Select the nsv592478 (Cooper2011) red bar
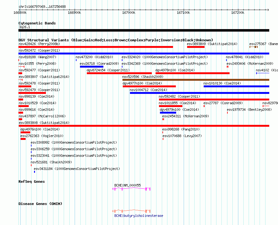The image size is (278, 225). coord(25,86)
